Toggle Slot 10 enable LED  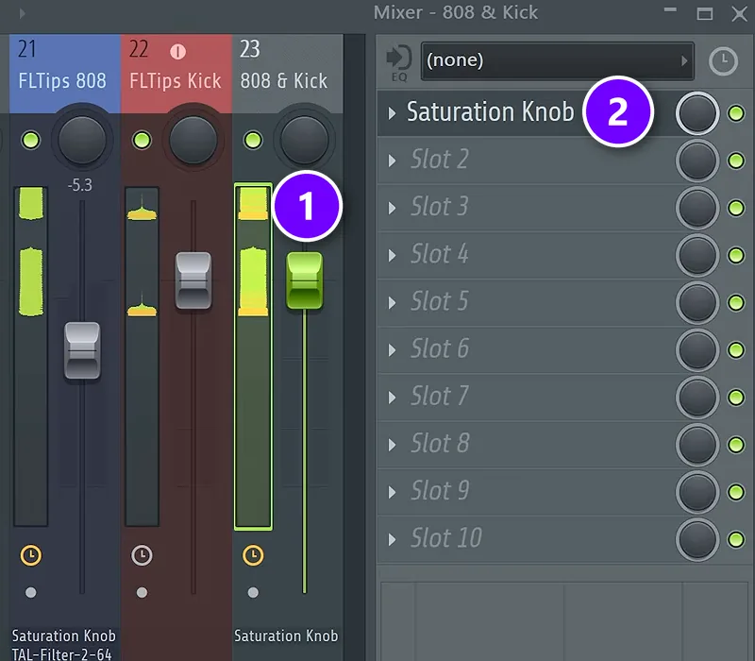click(x=736, y=539)
